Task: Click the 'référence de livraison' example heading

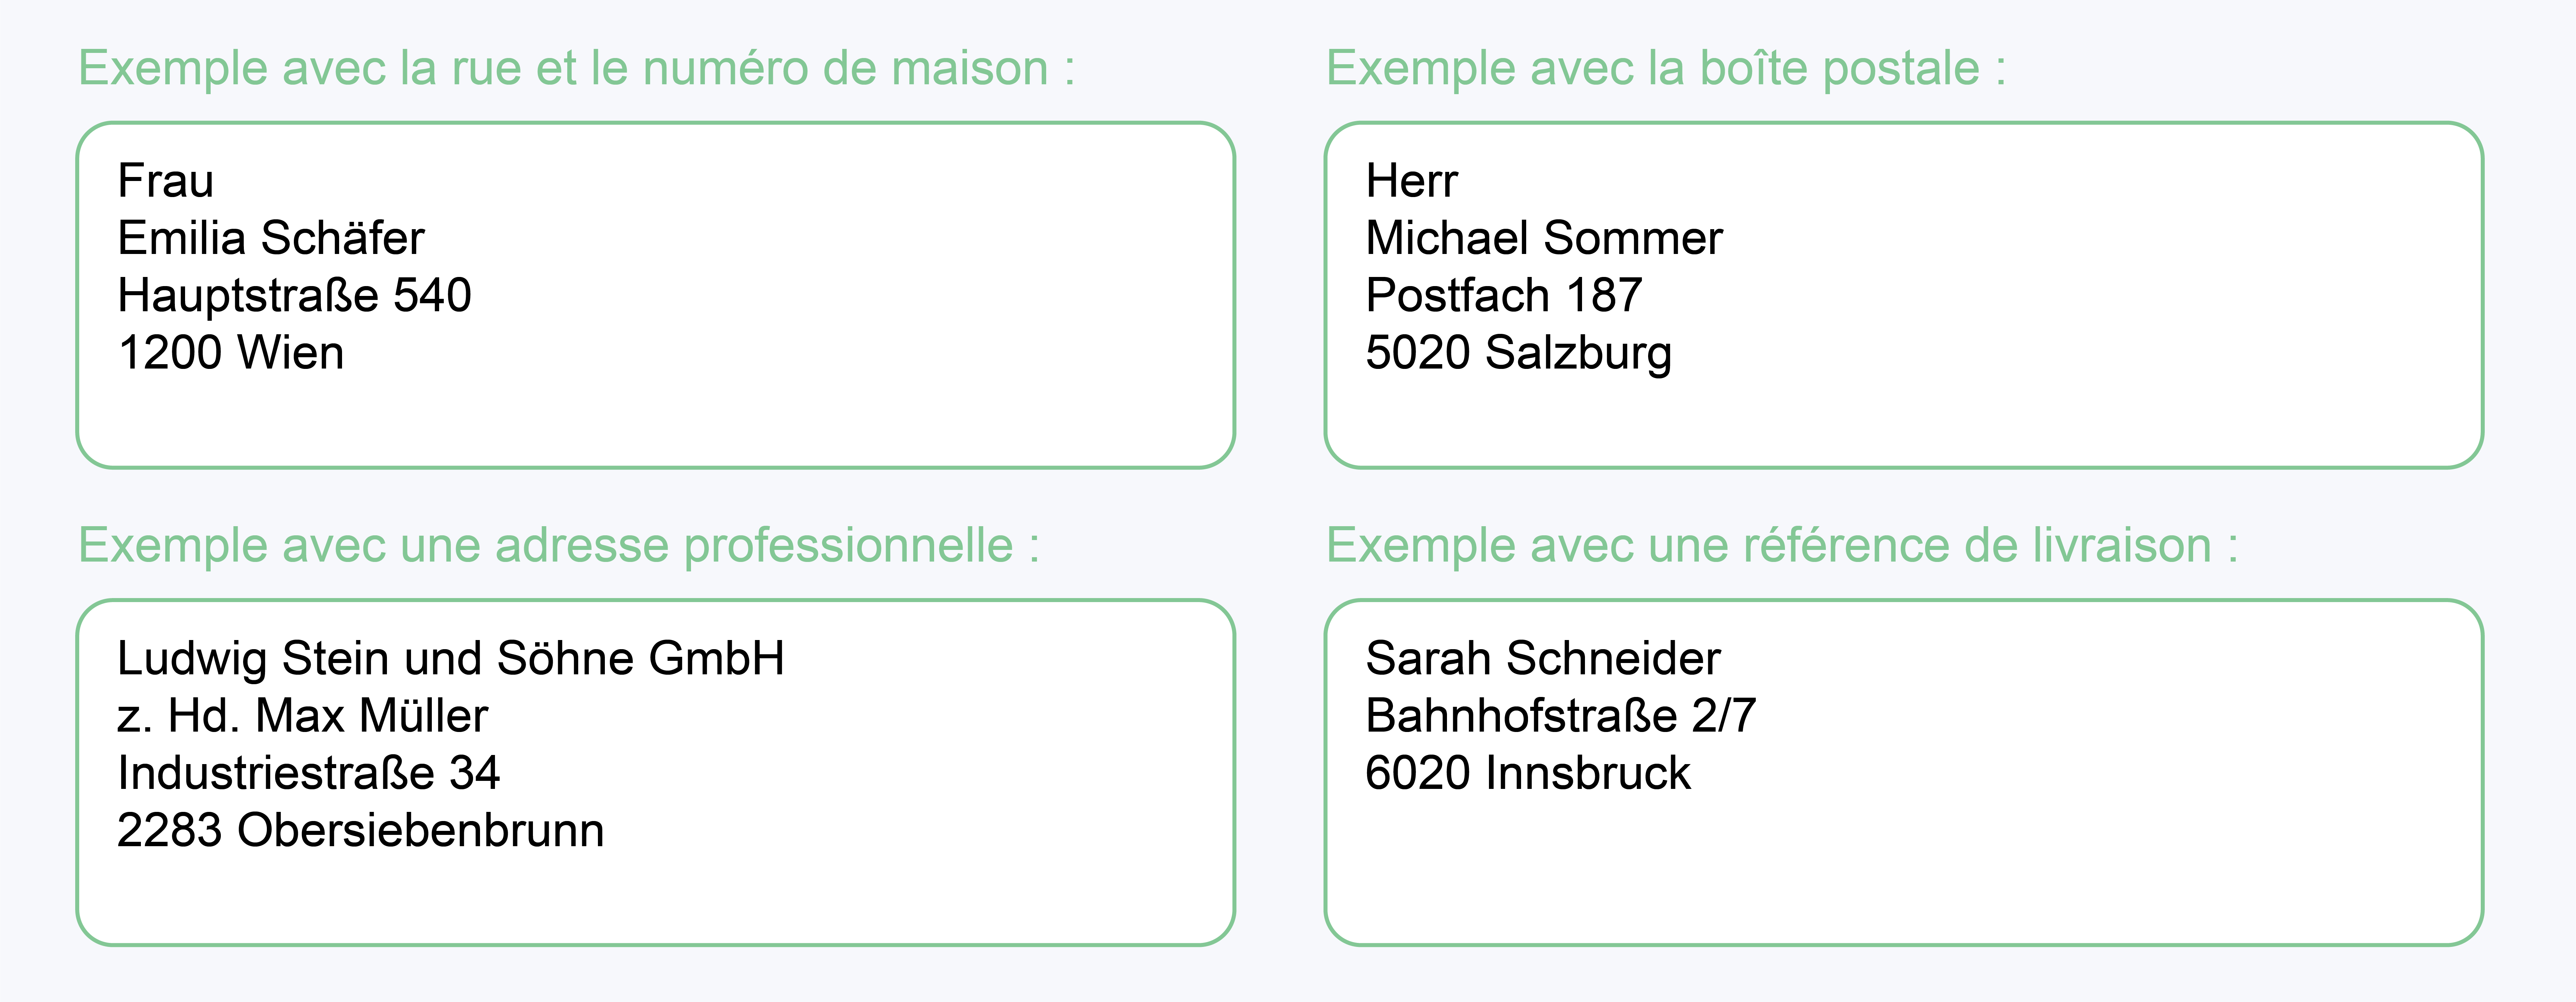Action: point(1781,546)
